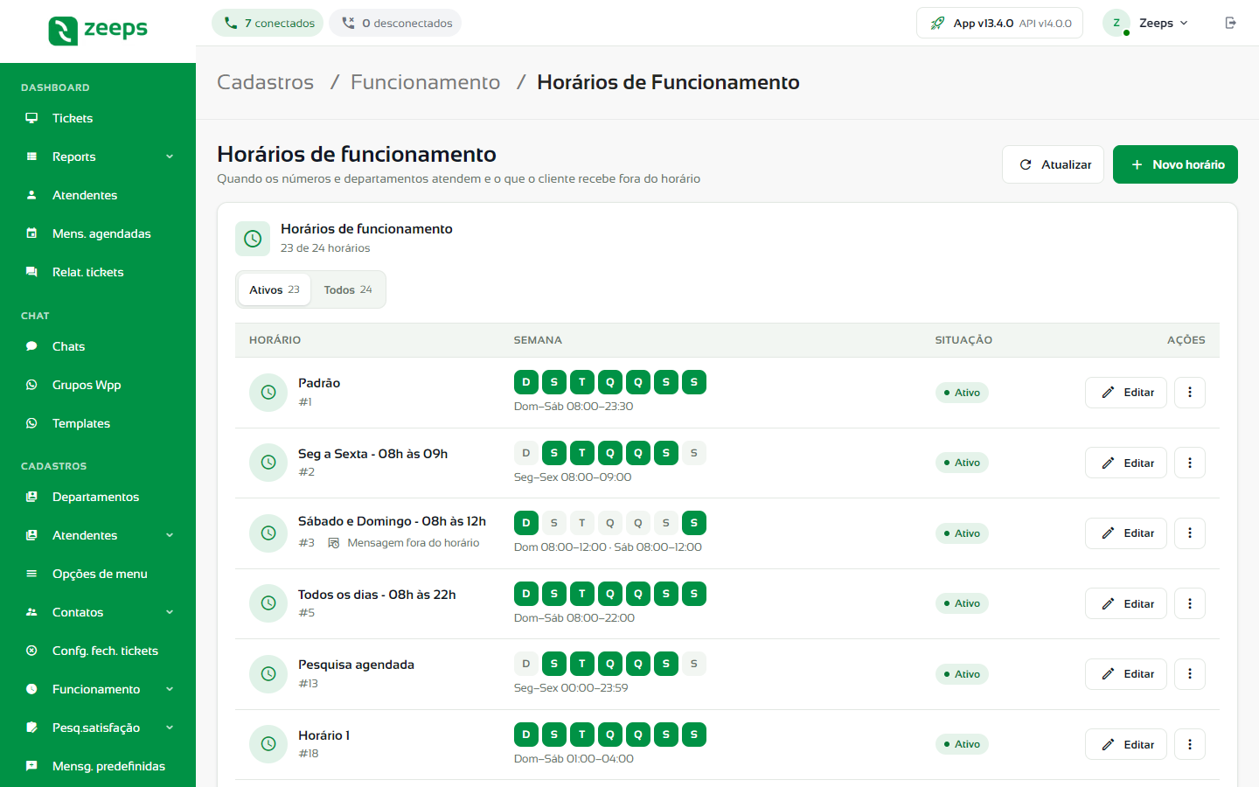The width and height of the screenshot is (1259, 787).
Task: Click the clock icon of Horário 1 row
Action: 268,744
